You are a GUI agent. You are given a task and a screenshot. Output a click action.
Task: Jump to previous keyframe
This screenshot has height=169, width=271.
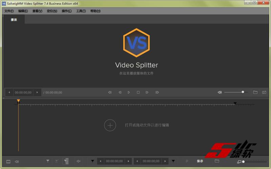coord(110,92)
